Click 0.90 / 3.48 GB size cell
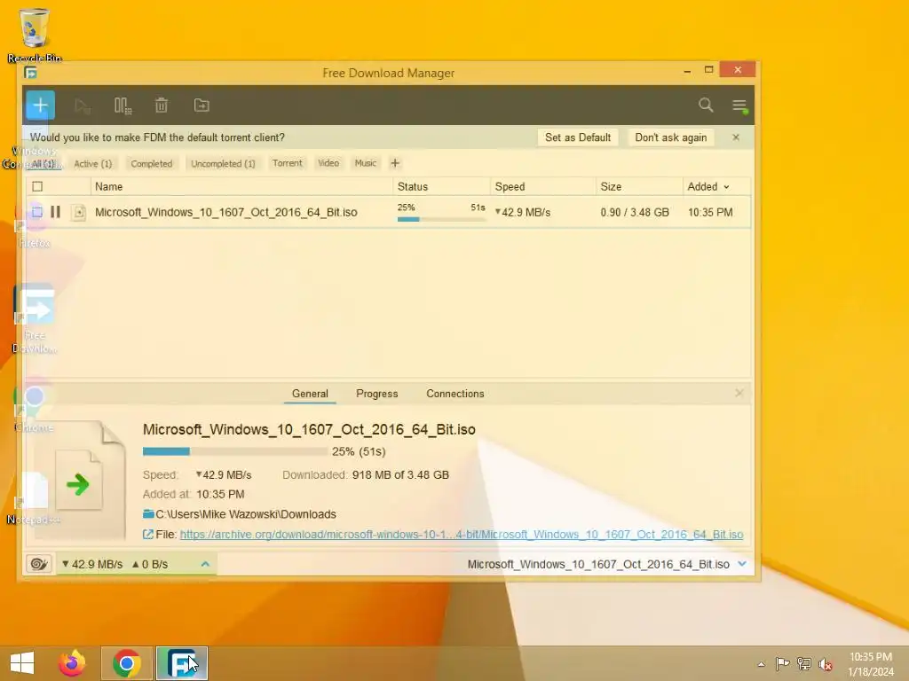Screen dimensions: 909x681 click(635, 212)
